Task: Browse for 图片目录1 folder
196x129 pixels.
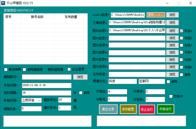Action: click(172, 31)
